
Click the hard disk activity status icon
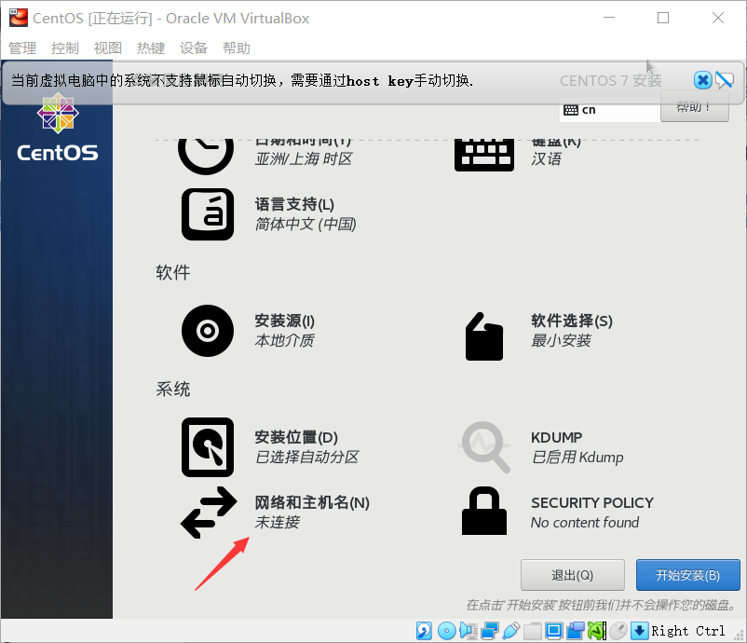[x=424, y=631]
